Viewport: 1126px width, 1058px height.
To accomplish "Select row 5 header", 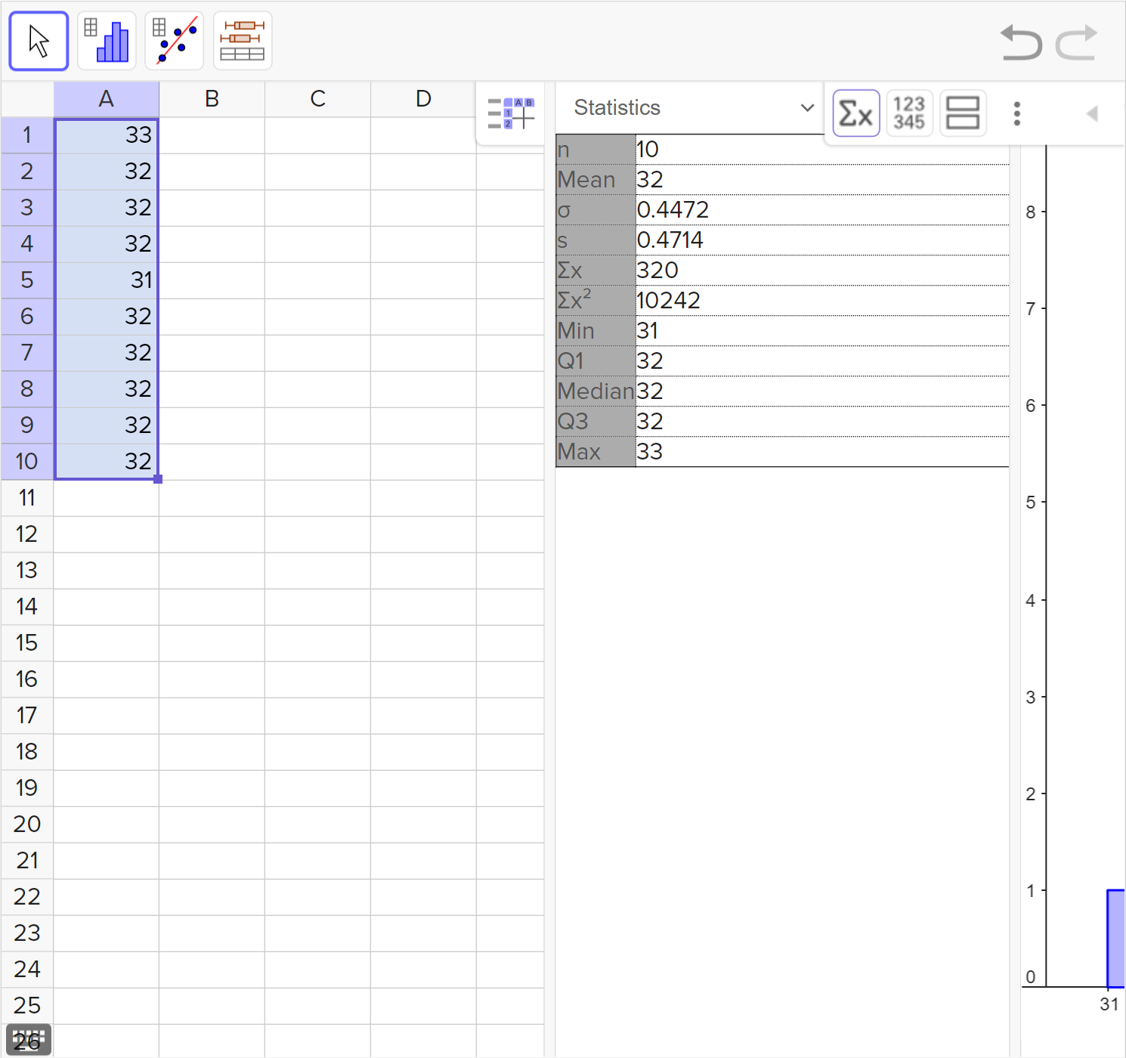I will pos(26,280).
